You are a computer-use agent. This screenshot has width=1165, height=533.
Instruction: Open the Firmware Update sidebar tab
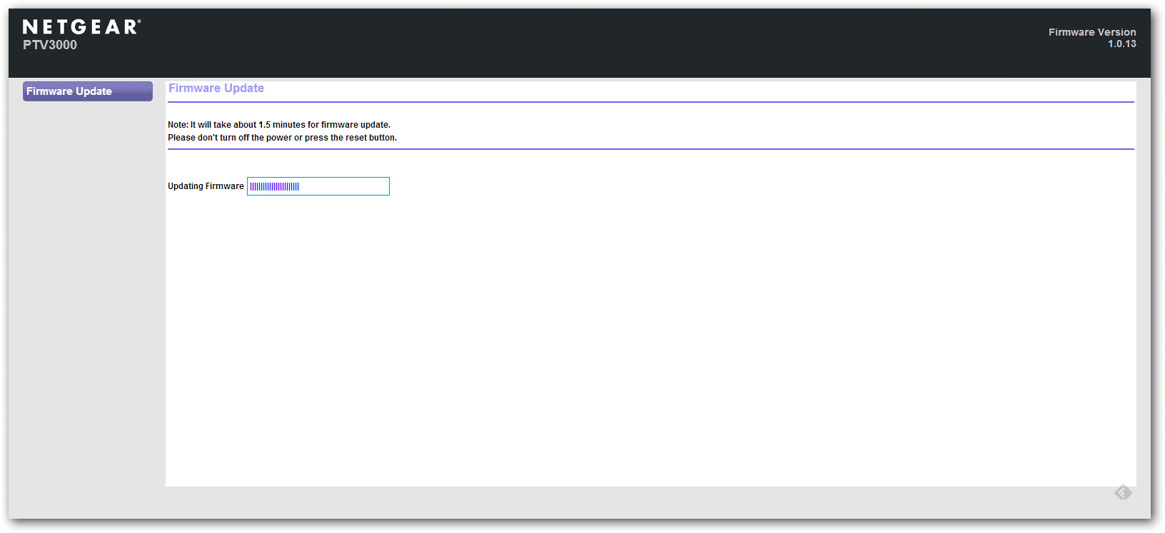(x=87, y=91)
